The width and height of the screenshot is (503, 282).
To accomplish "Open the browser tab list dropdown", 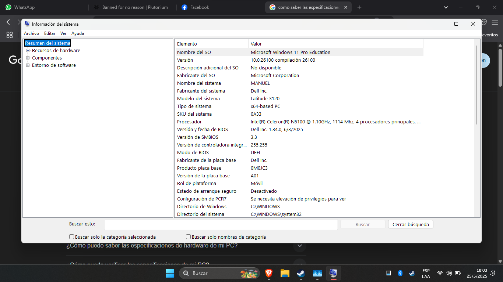I will coord(446,7).
